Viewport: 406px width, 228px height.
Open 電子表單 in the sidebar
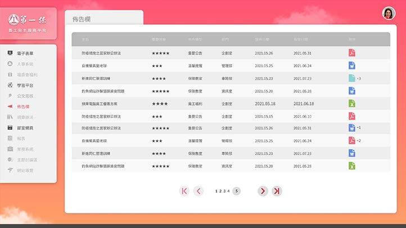(24, 53)
